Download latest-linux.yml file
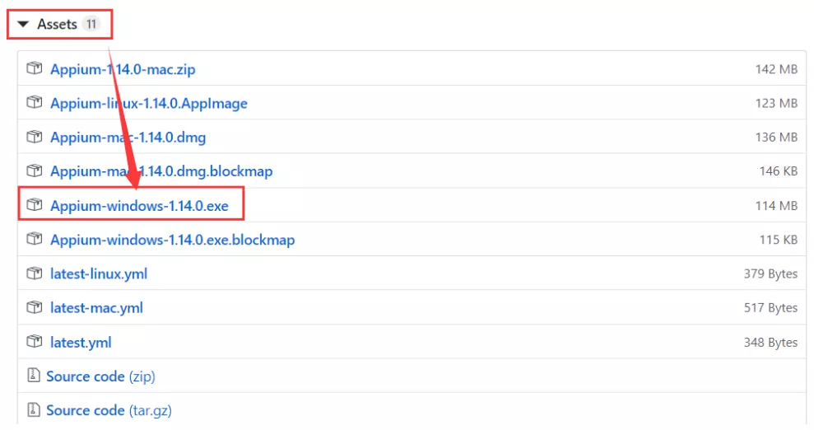 (x=99, y=273)
